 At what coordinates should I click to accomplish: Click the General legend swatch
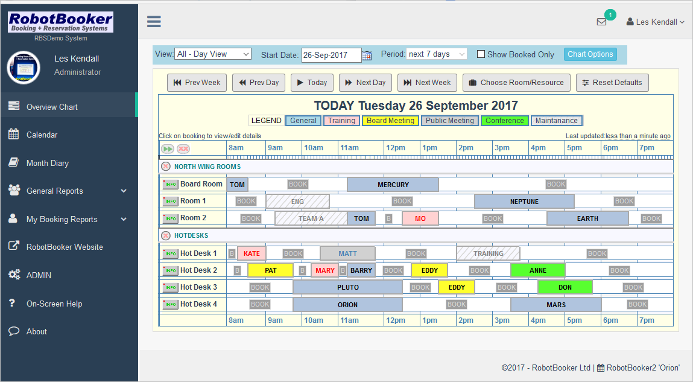[x=303, y=120]
